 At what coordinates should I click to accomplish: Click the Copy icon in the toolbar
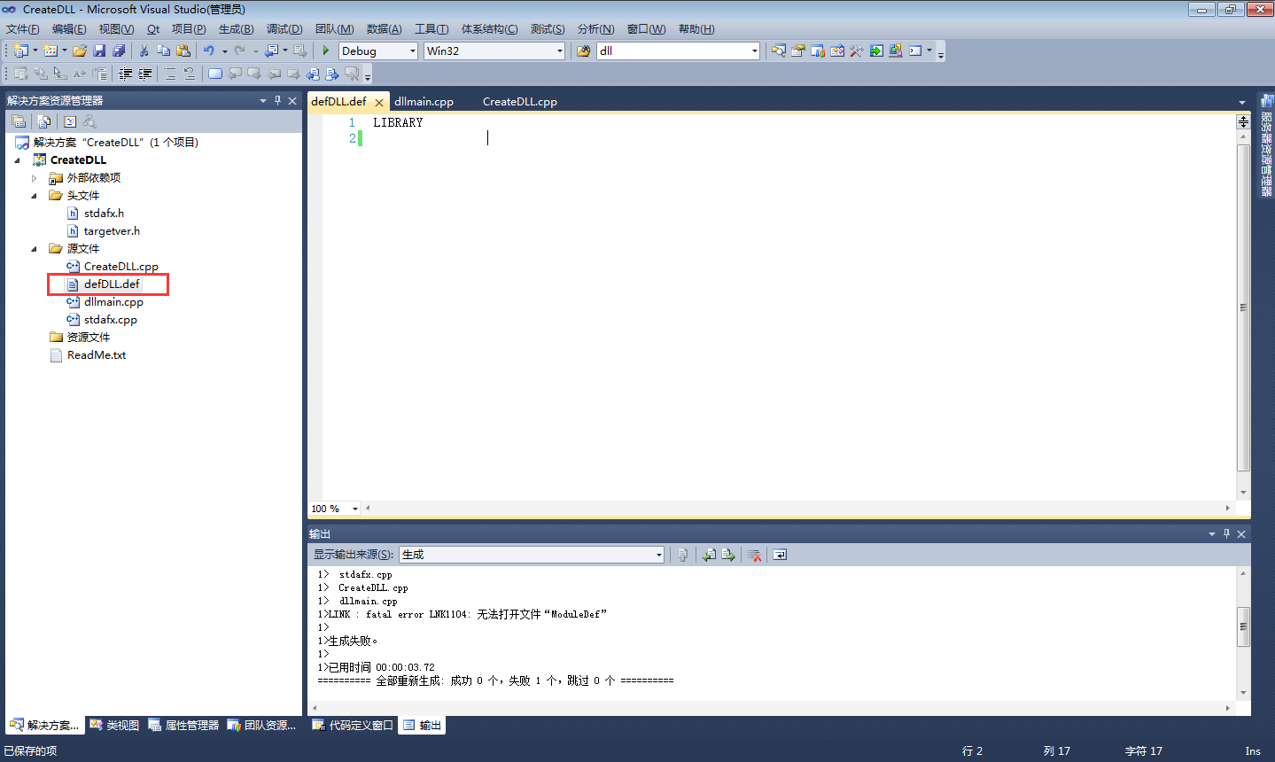163,51
